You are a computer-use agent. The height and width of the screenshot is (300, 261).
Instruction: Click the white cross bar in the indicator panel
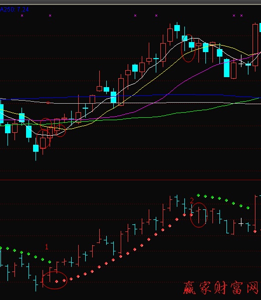tap(241, 222)
